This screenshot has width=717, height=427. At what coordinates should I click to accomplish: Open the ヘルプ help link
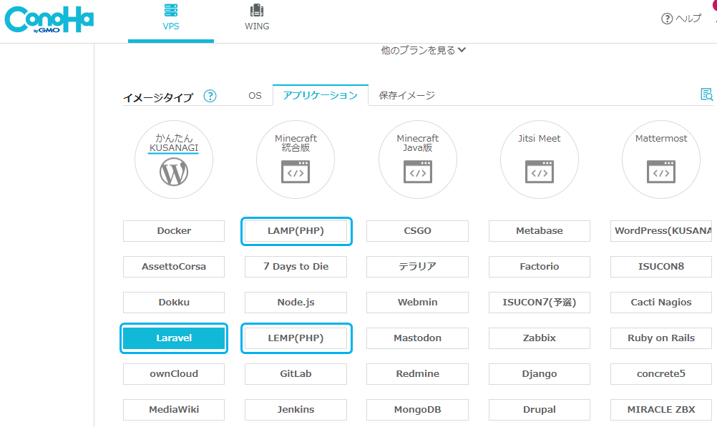681,19
